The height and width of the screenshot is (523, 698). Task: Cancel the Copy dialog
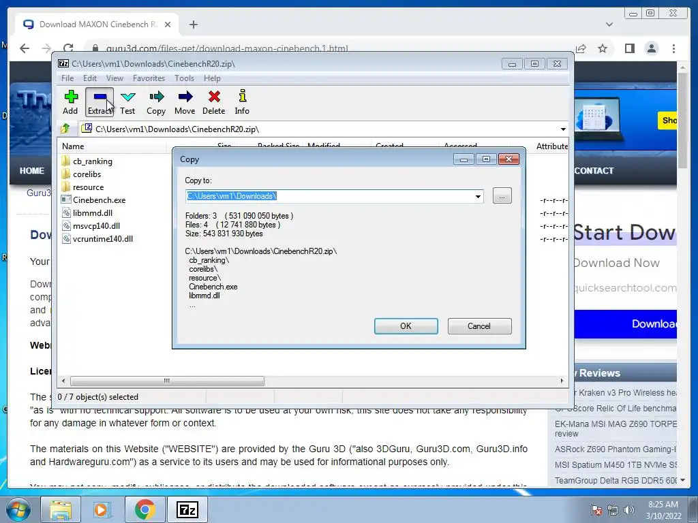pyautogui.click(x=479, y=326)
